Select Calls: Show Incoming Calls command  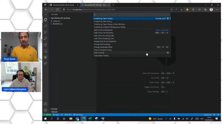pyautogui.click(x=132, y=35)
